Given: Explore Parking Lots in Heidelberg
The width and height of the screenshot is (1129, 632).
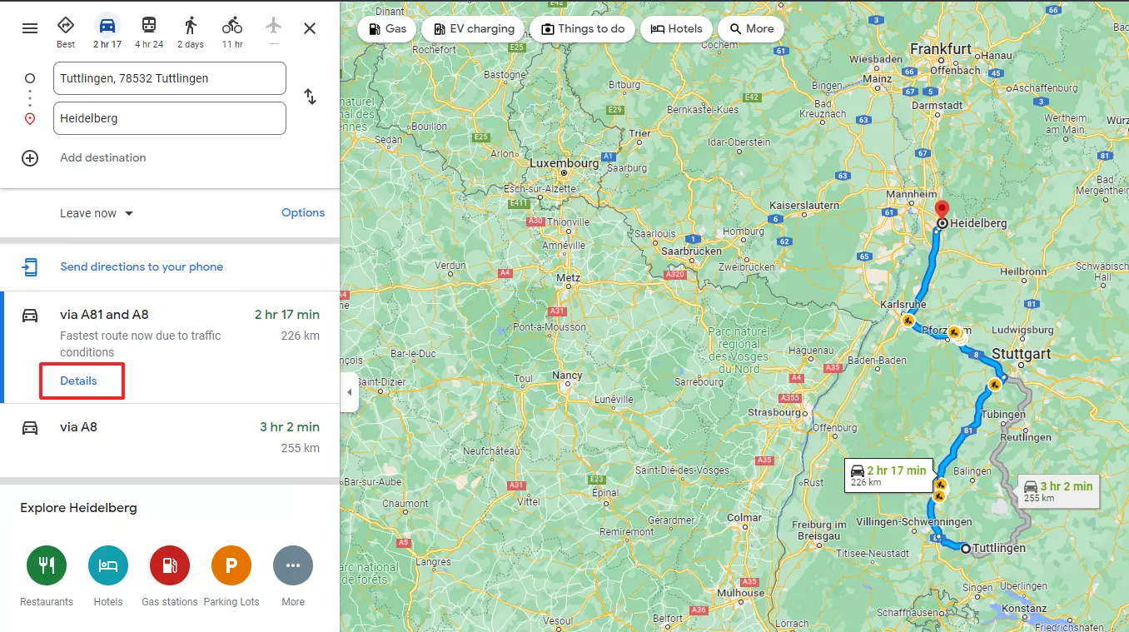Looking at the screenshot, I should point(231,576).
